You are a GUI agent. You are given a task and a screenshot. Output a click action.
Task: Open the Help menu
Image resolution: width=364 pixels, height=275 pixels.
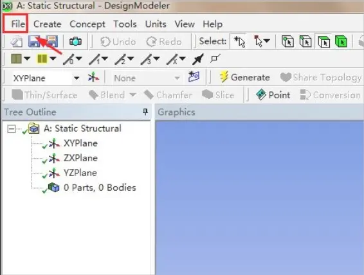pyautogui.click(x=212, y=24)
